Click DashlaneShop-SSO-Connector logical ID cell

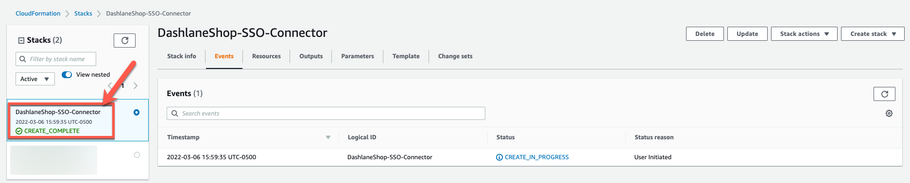pyautogui.click(x=390, y=157)
